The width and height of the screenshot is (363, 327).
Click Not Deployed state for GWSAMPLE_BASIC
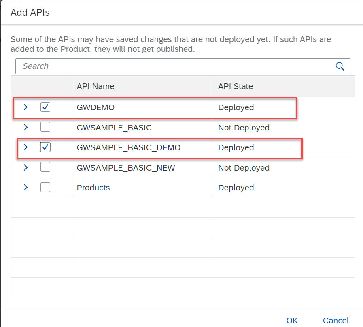244,128
